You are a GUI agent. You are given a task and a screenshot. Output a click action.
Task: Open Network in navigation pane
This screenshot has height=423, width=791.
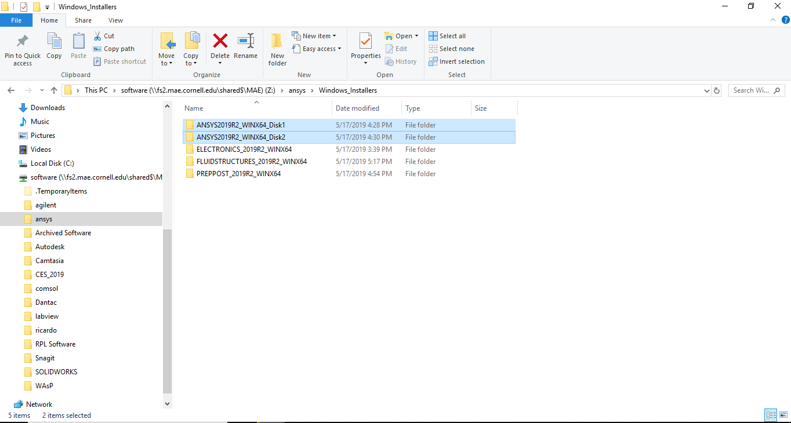[39, 404]
